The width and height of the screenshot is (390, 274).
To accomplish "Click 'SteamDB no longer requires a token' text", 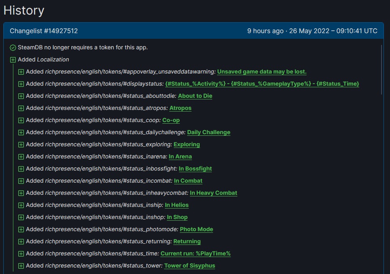I will (83, 47).
